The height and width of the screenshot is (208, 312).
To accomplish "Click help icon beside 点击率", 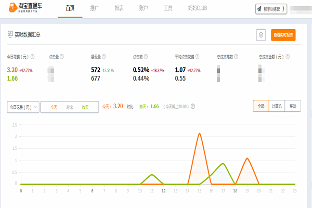I will click(x=146, y=57).
